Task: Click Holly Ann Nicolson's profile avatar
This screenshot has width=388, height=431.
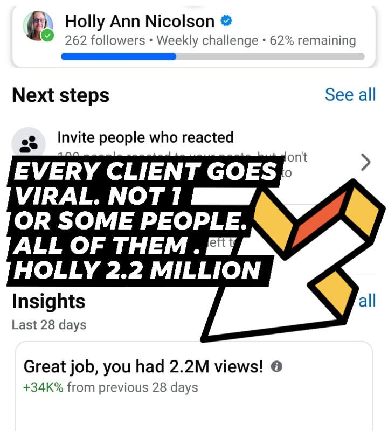Action: pyautogui.click(x=38, y=26)
